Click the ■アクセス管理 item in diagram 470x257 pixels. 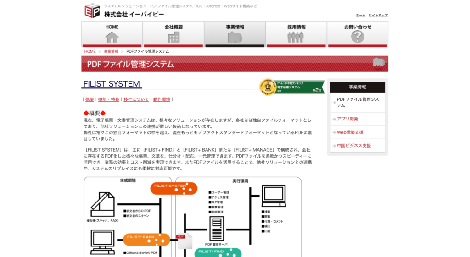[x=218, y=197]
